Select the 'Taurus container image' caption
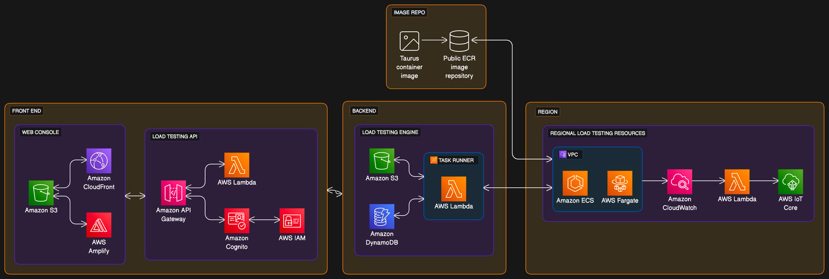Image resolution: width=829 pixels, height=279 pixels. tap(409, 67)
